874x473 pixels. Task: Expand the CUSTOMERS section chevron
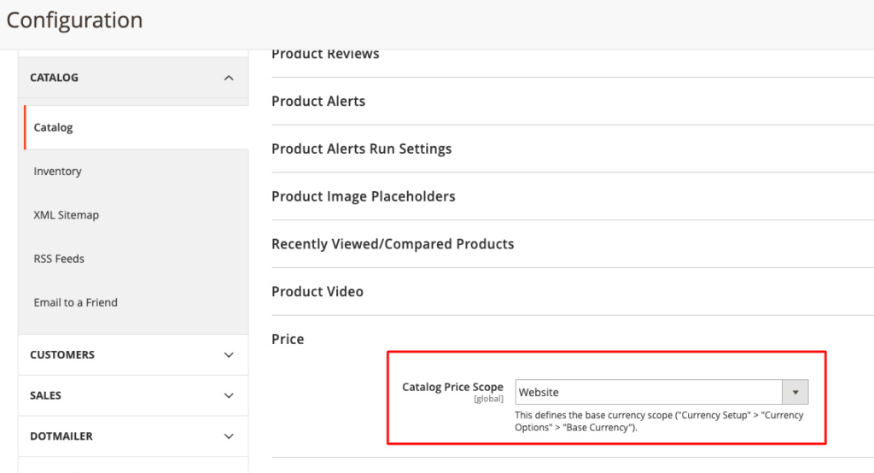[228, 355]
